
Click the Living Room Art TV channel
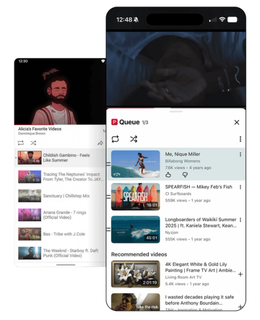pyautogui.click(x=183, y=277)
